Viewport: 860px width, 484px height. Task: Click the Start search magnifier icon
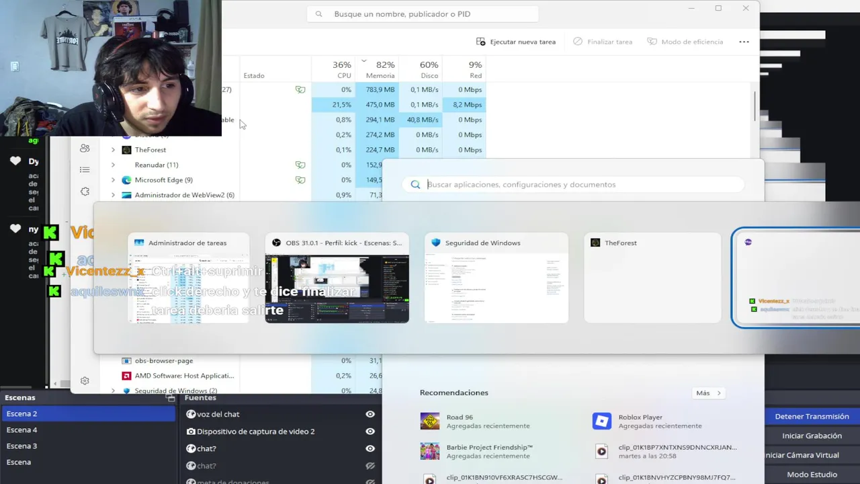(x=415, y=184)
